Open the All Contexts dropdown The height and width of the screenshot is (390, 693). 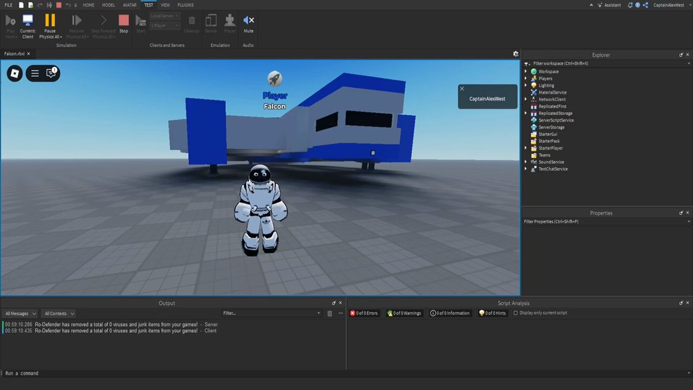click(x=59, y=313)
